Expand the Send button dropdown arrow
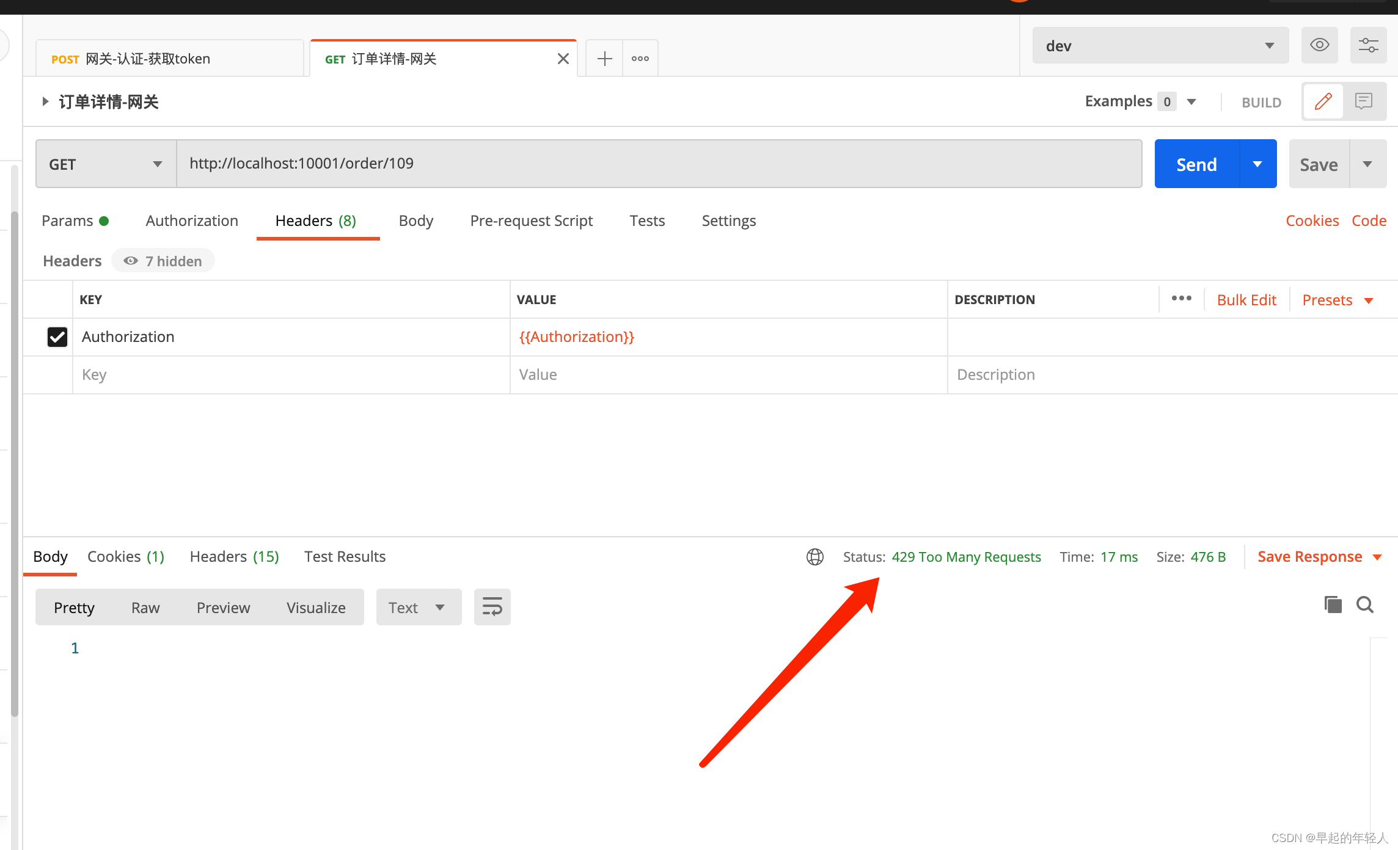Screen dimensions: 1398x850 click(x=1256, y=162)
